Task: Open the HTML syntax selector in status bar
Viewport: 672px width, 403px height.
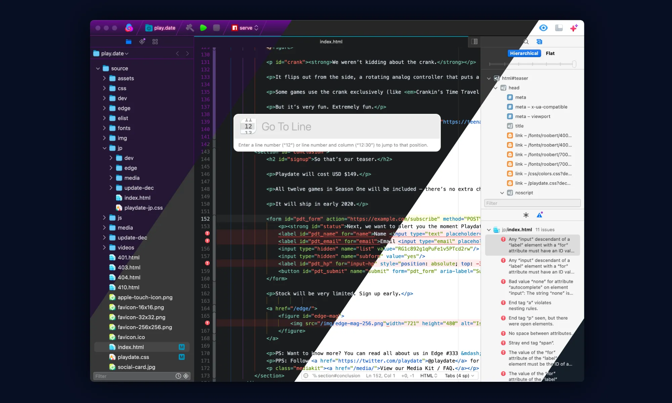Action: (429, 376)
